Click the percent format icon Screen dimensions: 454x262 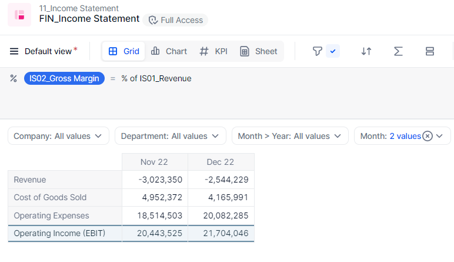tap(14, 78)
